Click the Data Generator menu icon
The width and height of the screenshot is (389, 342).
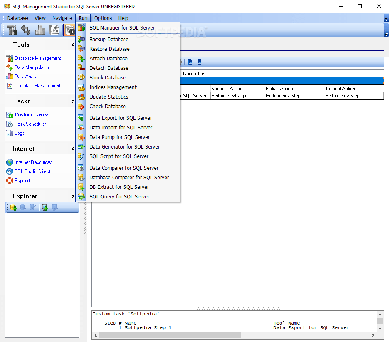point(81,146)
